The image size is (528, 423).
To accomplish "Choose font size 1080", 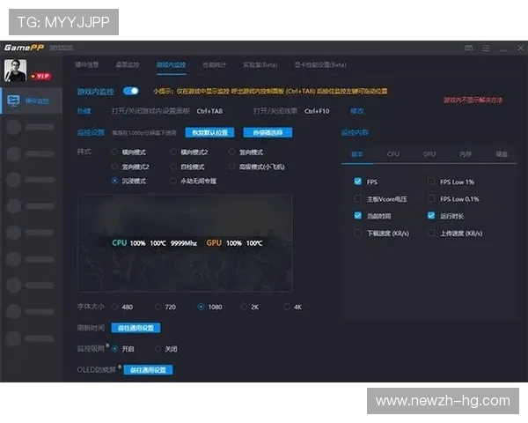I will tap(201, 307).
